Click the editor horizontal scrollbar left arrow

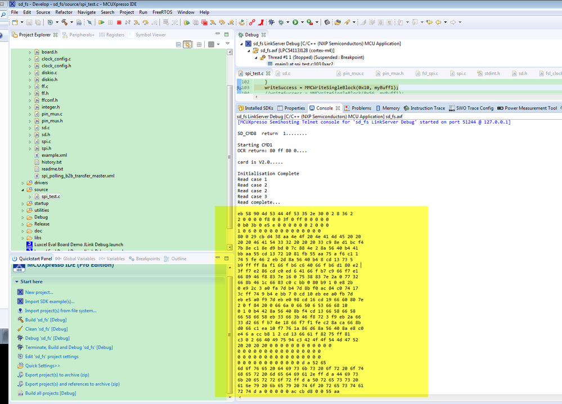(x=256, y=97)
